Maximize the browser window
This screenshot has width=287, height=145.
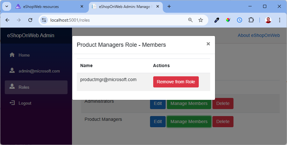pos(265,6)
